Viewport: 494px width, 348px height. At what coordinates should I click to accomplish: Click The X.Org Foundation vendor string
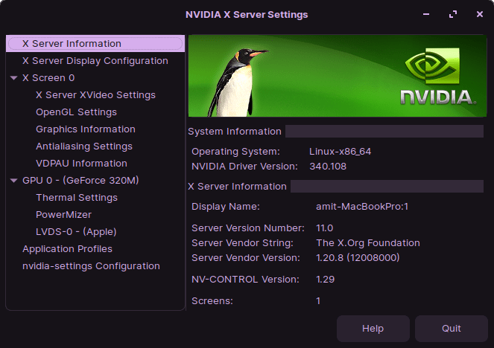367,243
